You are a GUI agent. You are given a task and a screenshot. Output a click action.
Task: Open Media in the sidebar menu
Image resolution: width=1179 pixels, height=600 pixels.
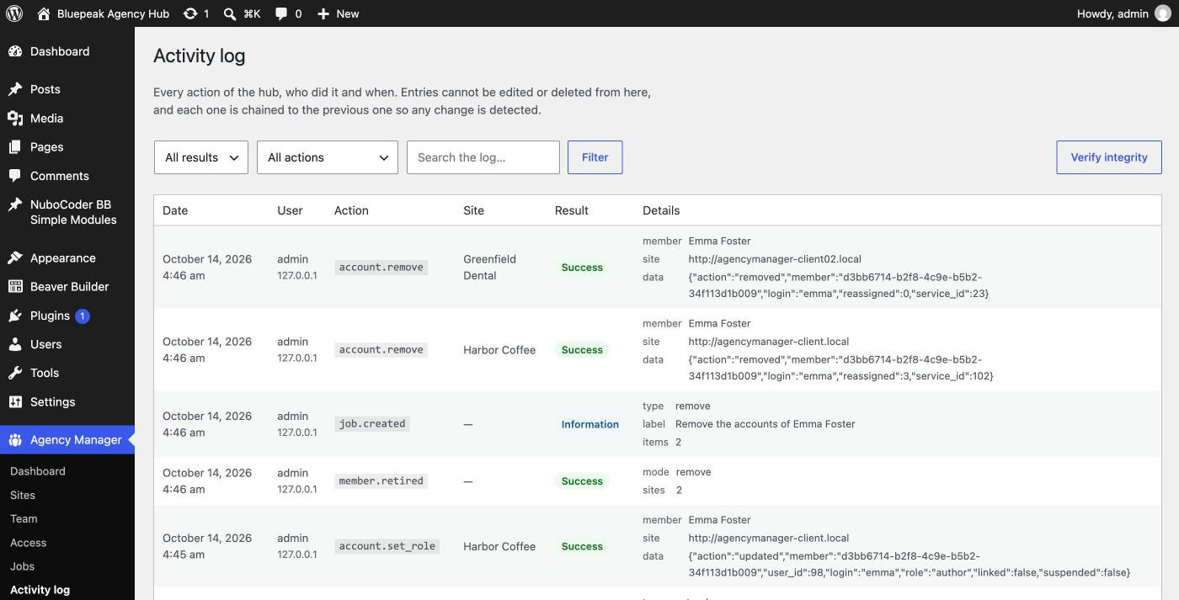click(x=67, y=119)
